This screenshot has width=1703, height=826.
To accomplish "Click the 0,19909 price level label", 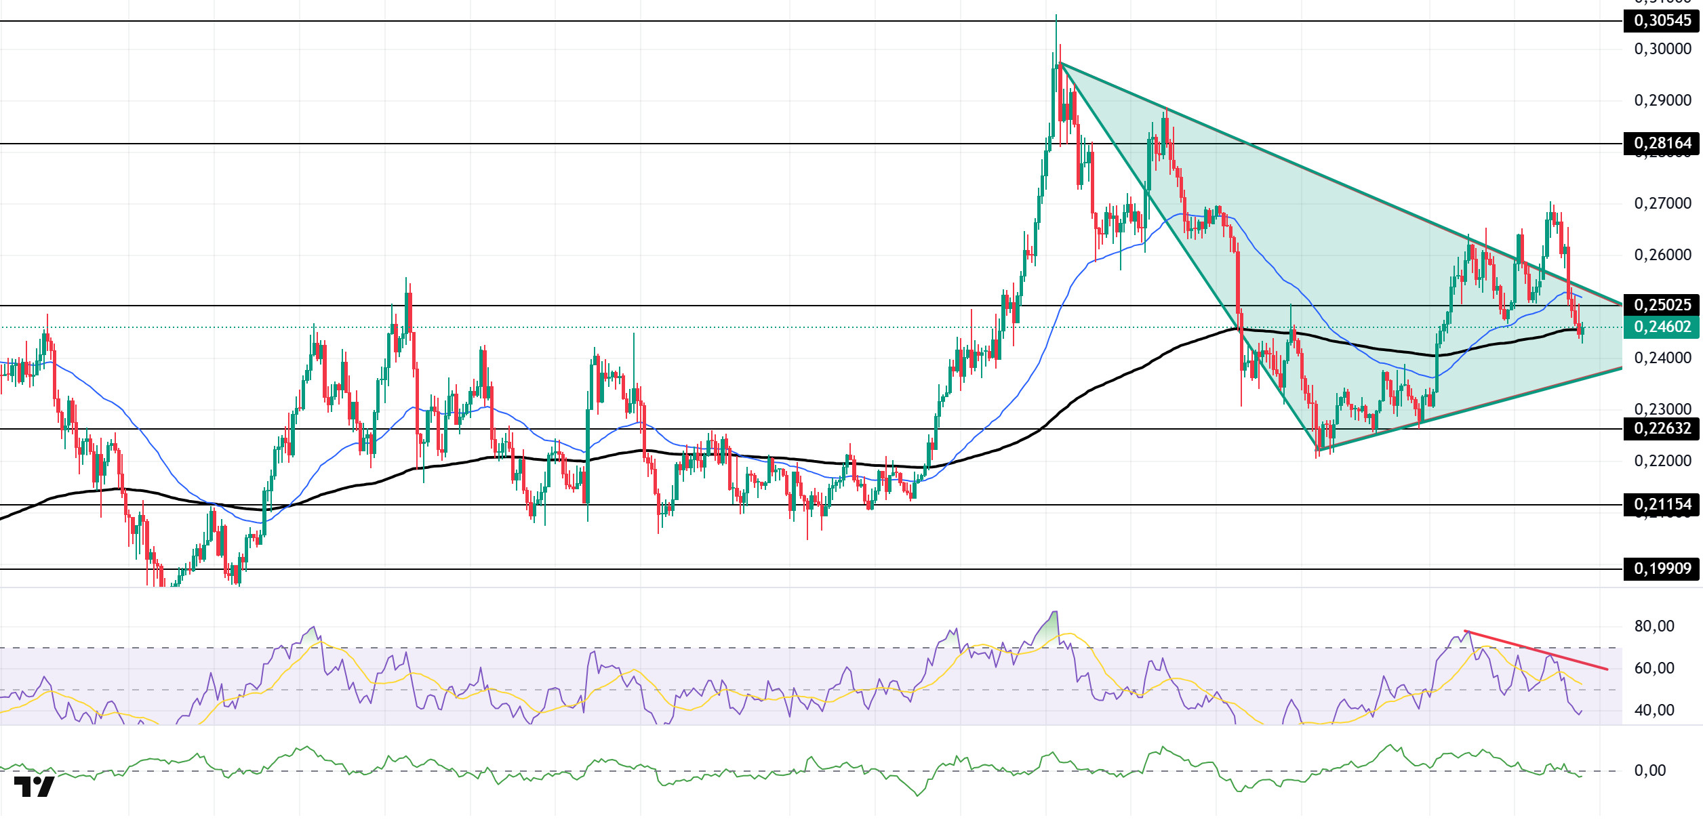I will tap(1662, 569).
